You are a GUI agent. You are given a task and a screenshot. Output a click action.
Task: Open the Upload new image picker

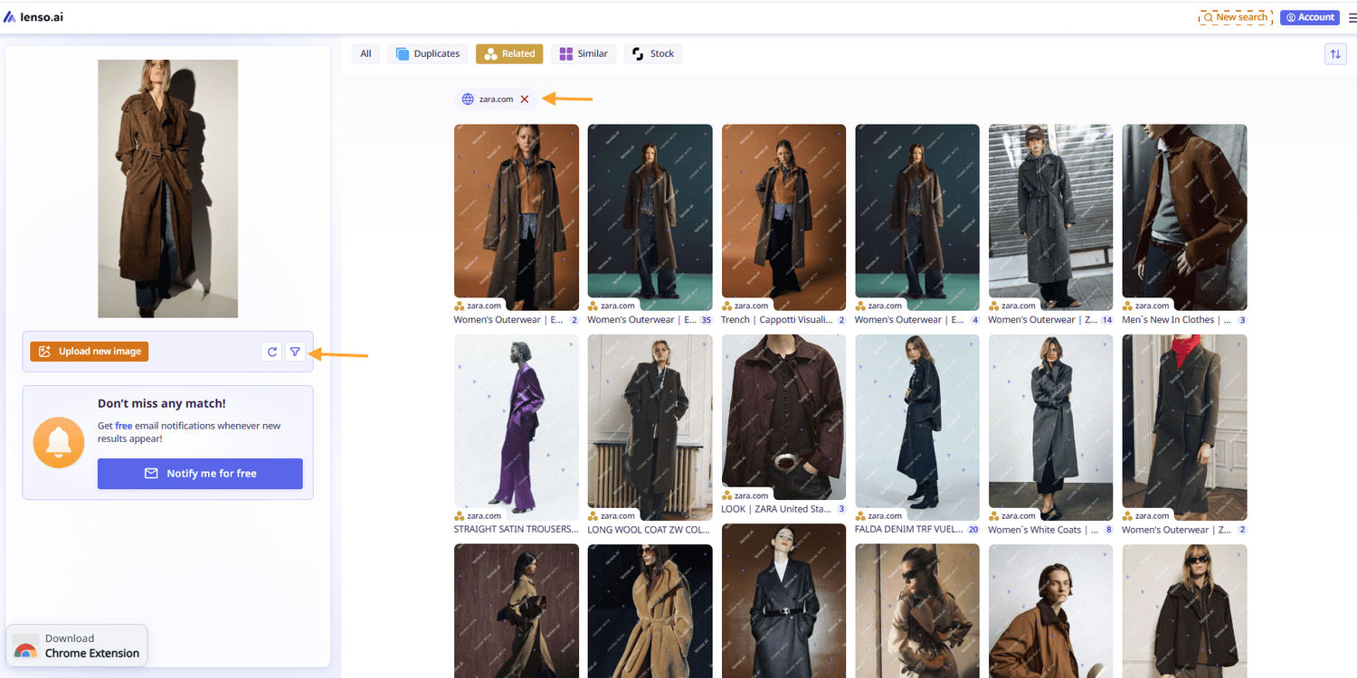89,351
